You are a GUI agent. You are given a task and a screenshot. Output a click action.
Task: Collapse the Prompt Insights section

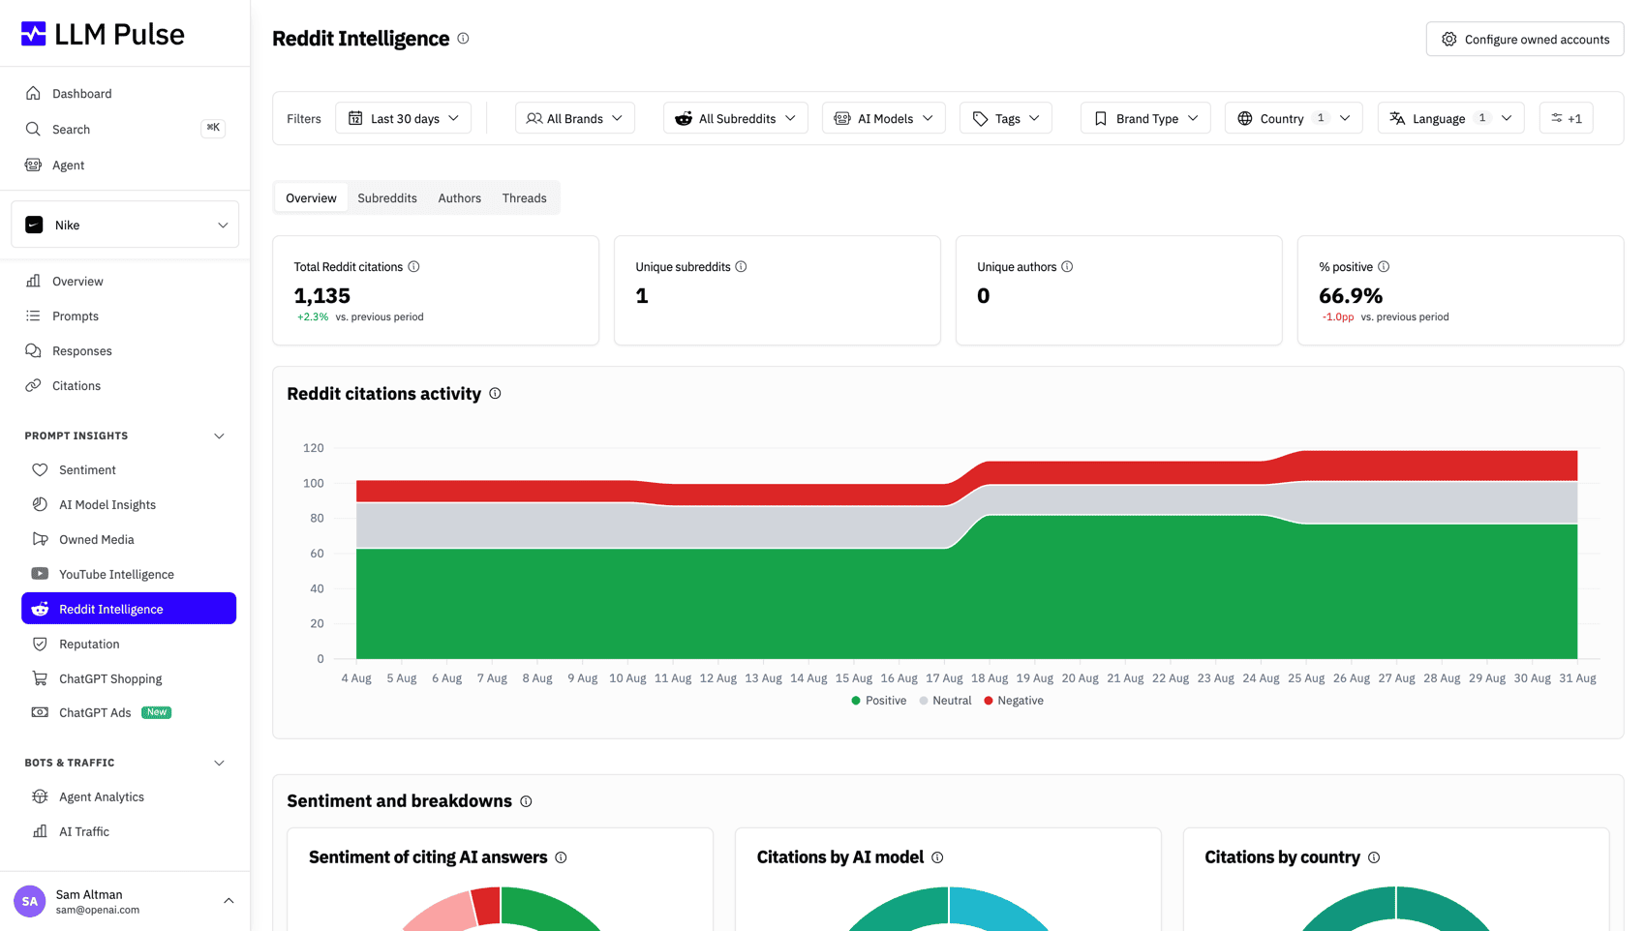[x=219, y=436]
